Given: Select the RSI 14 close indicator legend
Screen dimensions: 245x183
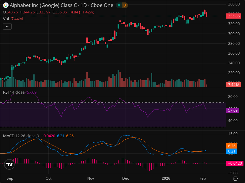Looking at the screenshot, I should (14, 92).
